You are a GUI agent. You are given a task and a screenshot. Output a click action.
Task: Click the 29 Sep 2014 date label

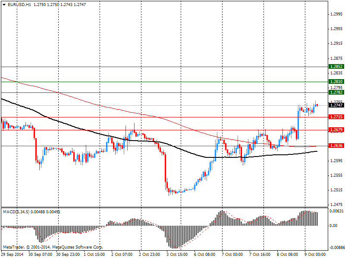(x=12, y=255)
